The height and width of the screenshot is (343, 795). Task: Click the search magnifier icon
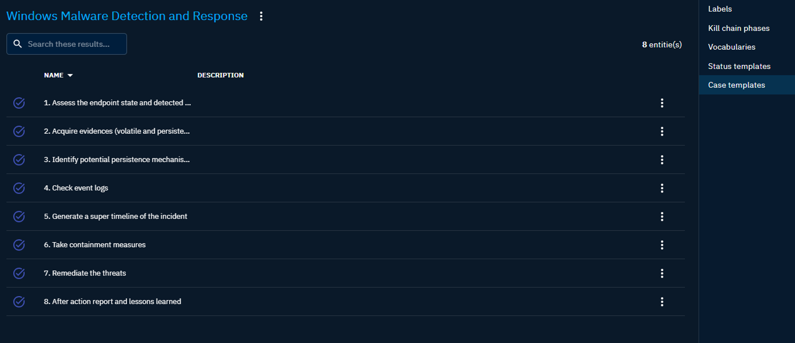[17, 44]
